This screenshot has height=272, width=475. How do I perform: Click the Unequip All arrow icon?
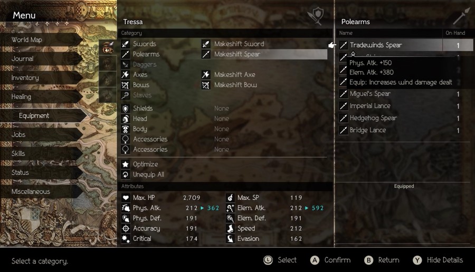(126, 174)
